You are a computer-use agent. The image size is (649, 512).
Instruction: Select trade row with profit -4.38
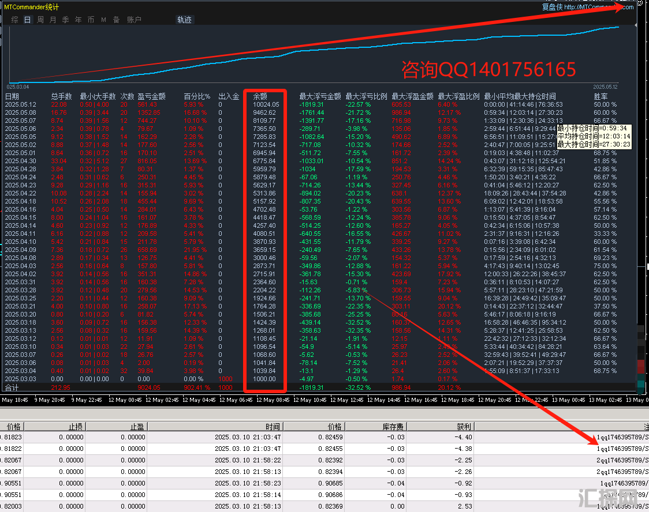[324, 449]
